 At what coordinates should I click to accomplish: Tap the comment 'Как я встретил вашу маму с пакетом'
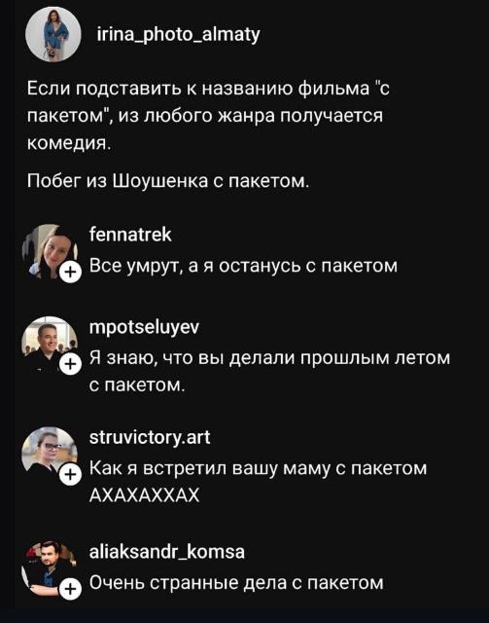point(258,482)
